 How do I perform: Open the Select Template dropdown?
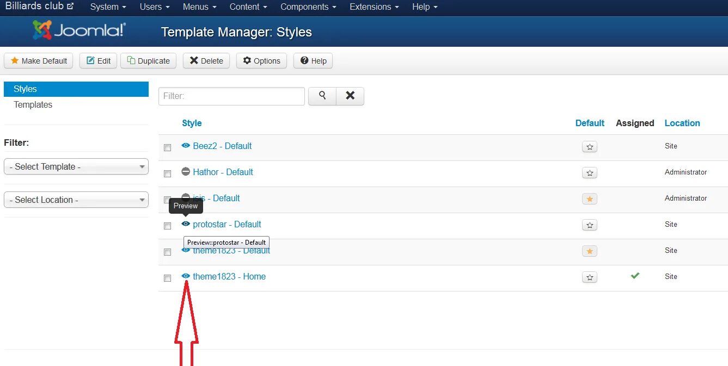click(76, 167)
